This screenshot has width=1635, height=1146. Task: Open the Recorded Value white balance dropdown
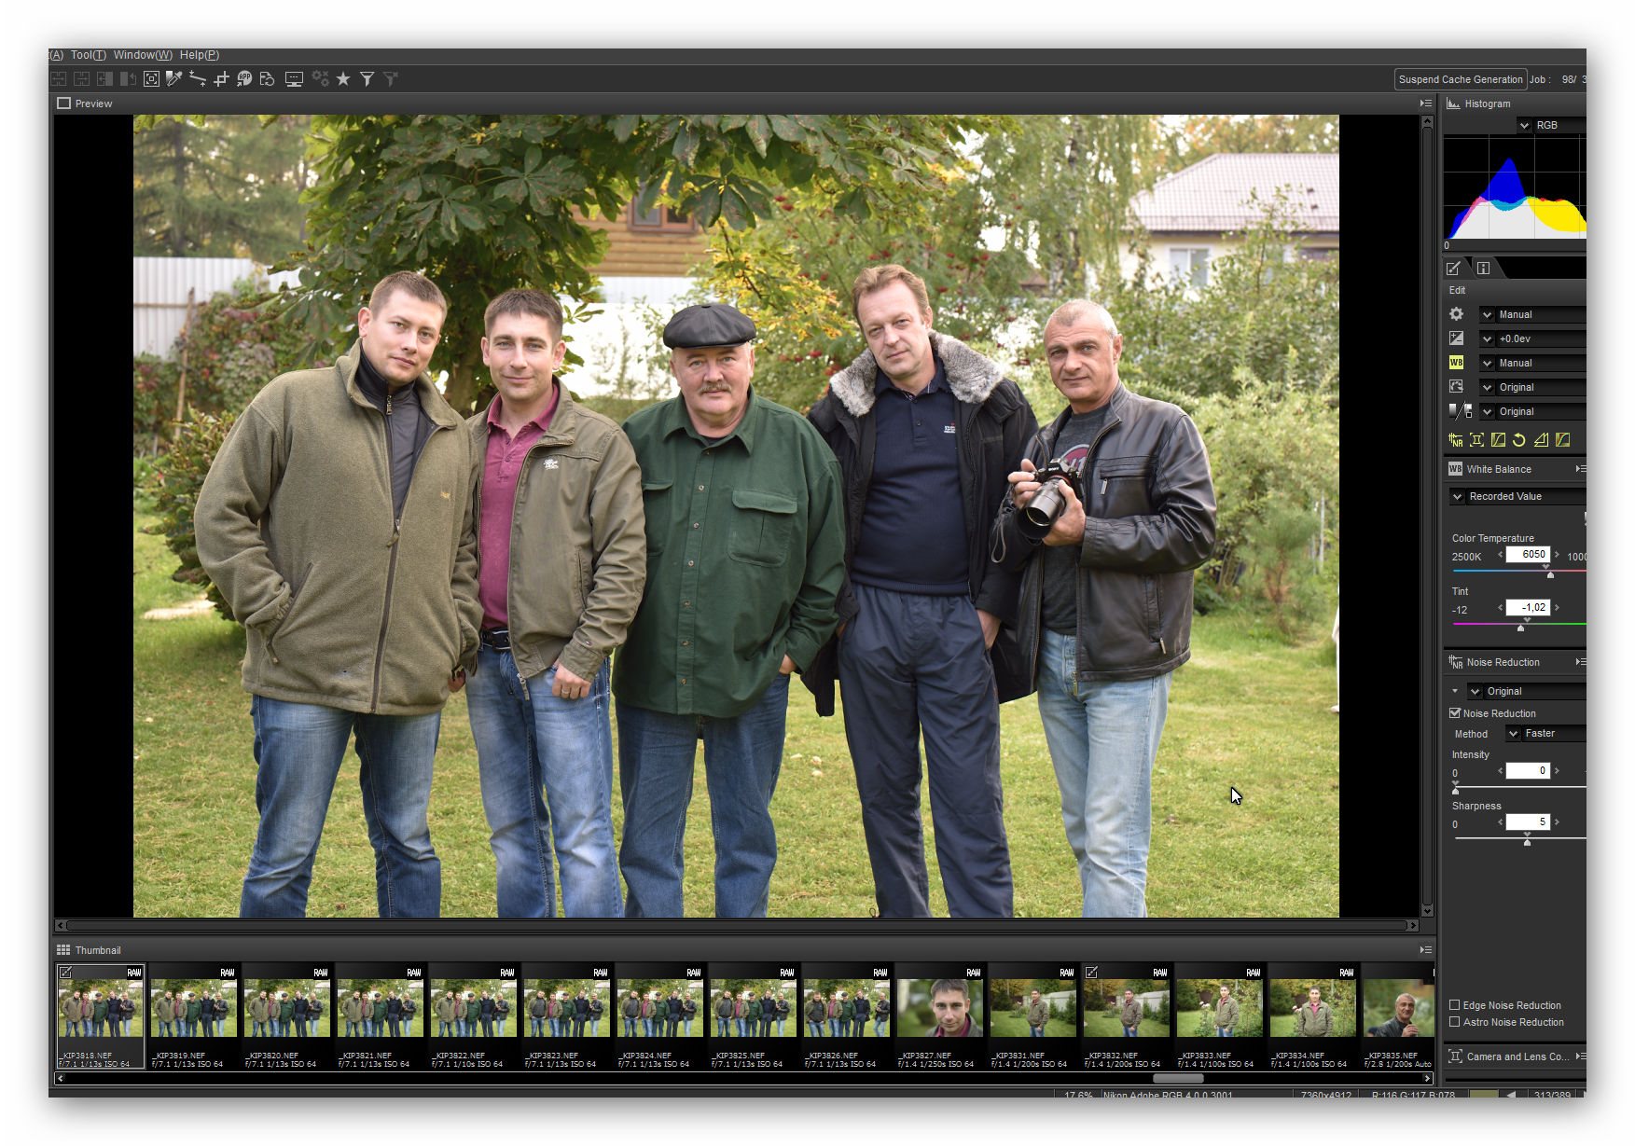1458,497
